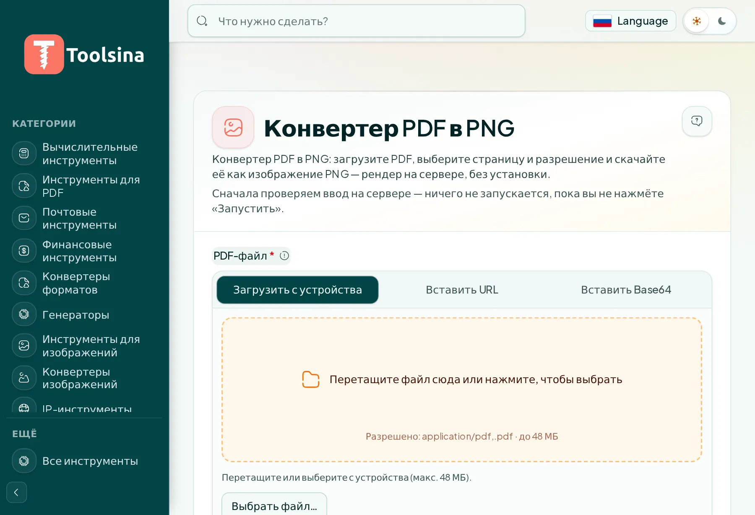755x515 pixels.
Task: Click the Toolsina logo icon
Action: coord(44,54)
